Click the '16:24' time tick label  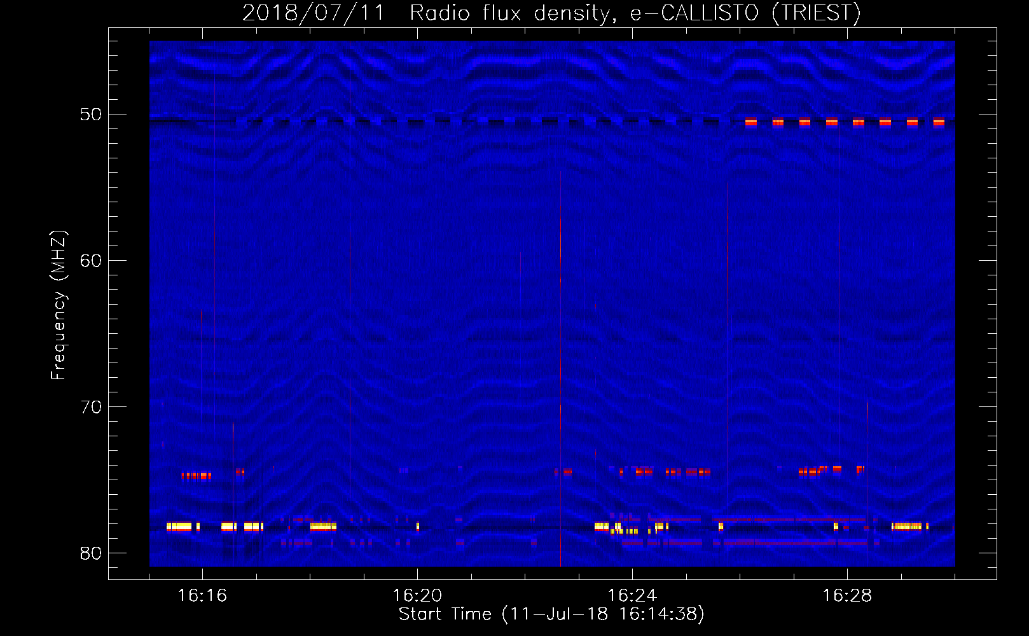click(632, 596)
